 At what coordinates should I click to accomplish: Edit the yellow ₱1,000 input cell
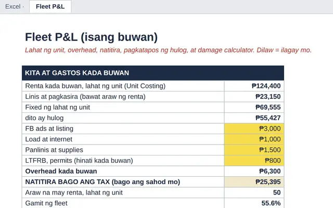click(x=254, y=139)
